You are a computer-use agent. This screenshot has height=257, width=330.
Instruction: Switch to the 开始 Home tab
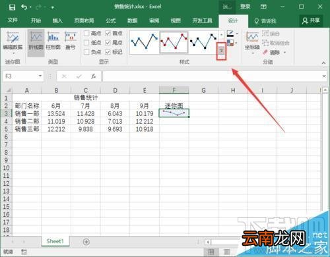(x=36, y=20)
